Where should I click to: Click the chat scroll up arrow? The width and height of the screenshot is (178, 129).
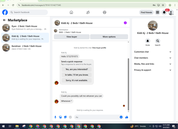pos(128,42)
